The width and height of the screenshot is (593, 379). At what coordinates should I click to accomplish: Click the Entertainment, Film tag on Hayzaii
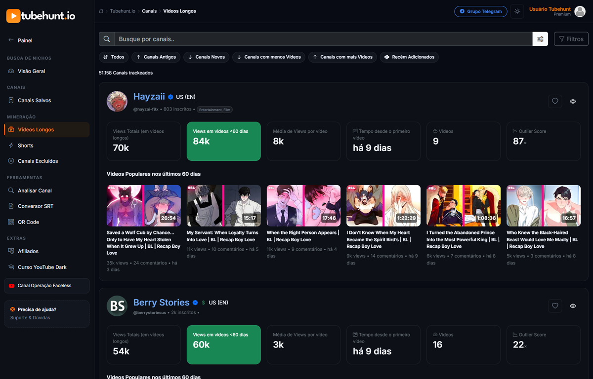point(214,110)
